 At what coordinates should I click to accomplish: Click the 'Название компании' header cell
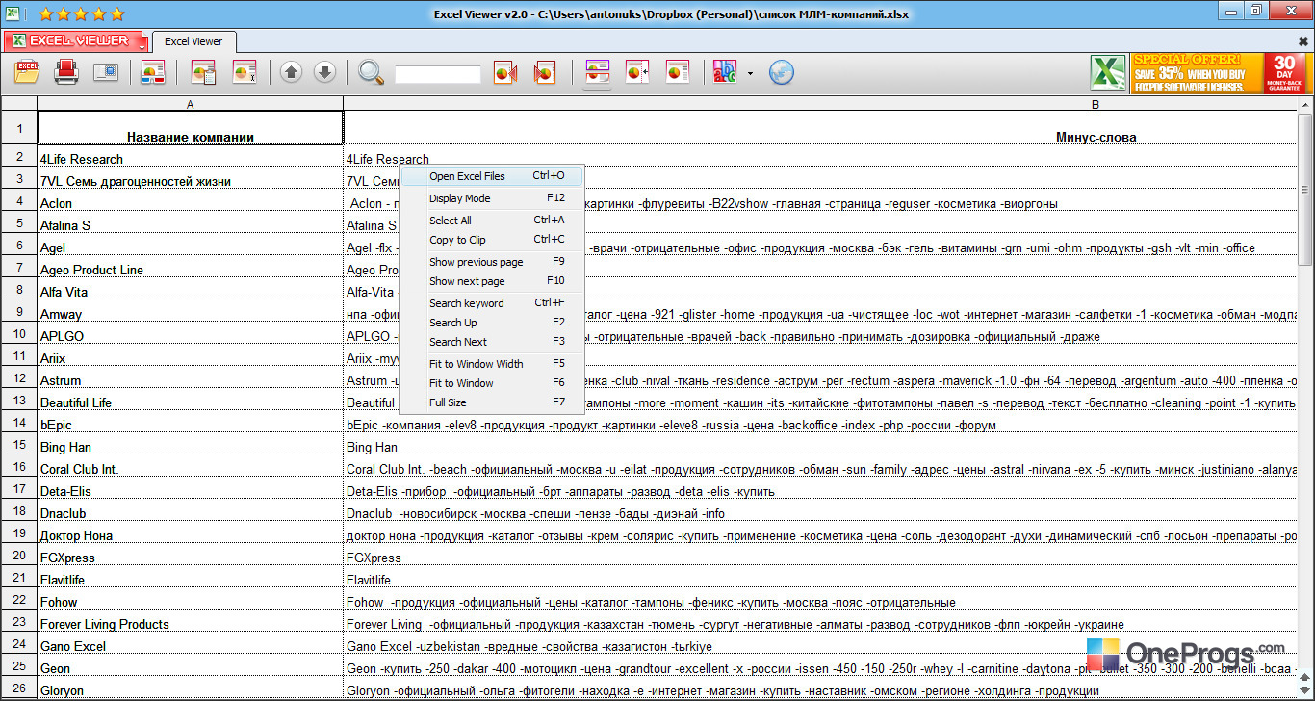(x=191, y=128)
